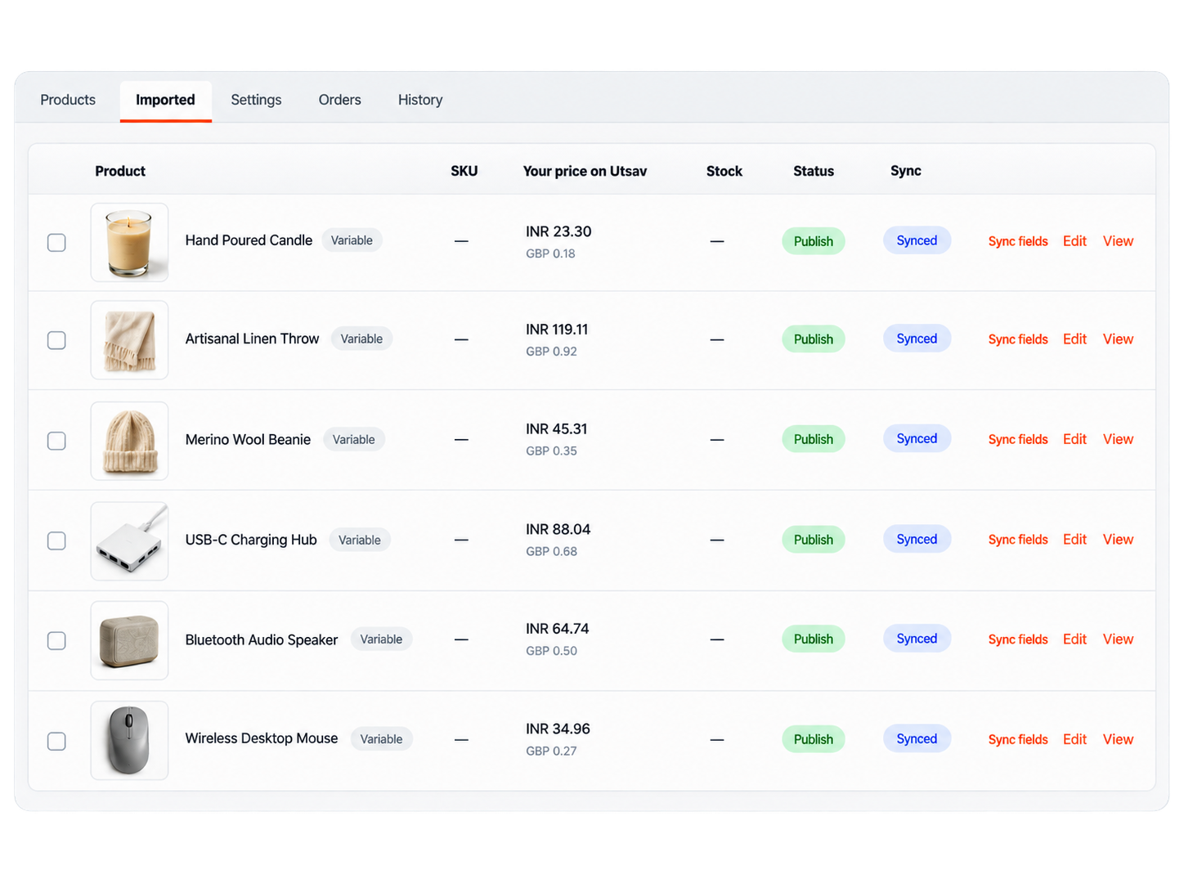
Task: Open the Bluetooth Audio Speaker thumbnail
Action: point(129,641)
